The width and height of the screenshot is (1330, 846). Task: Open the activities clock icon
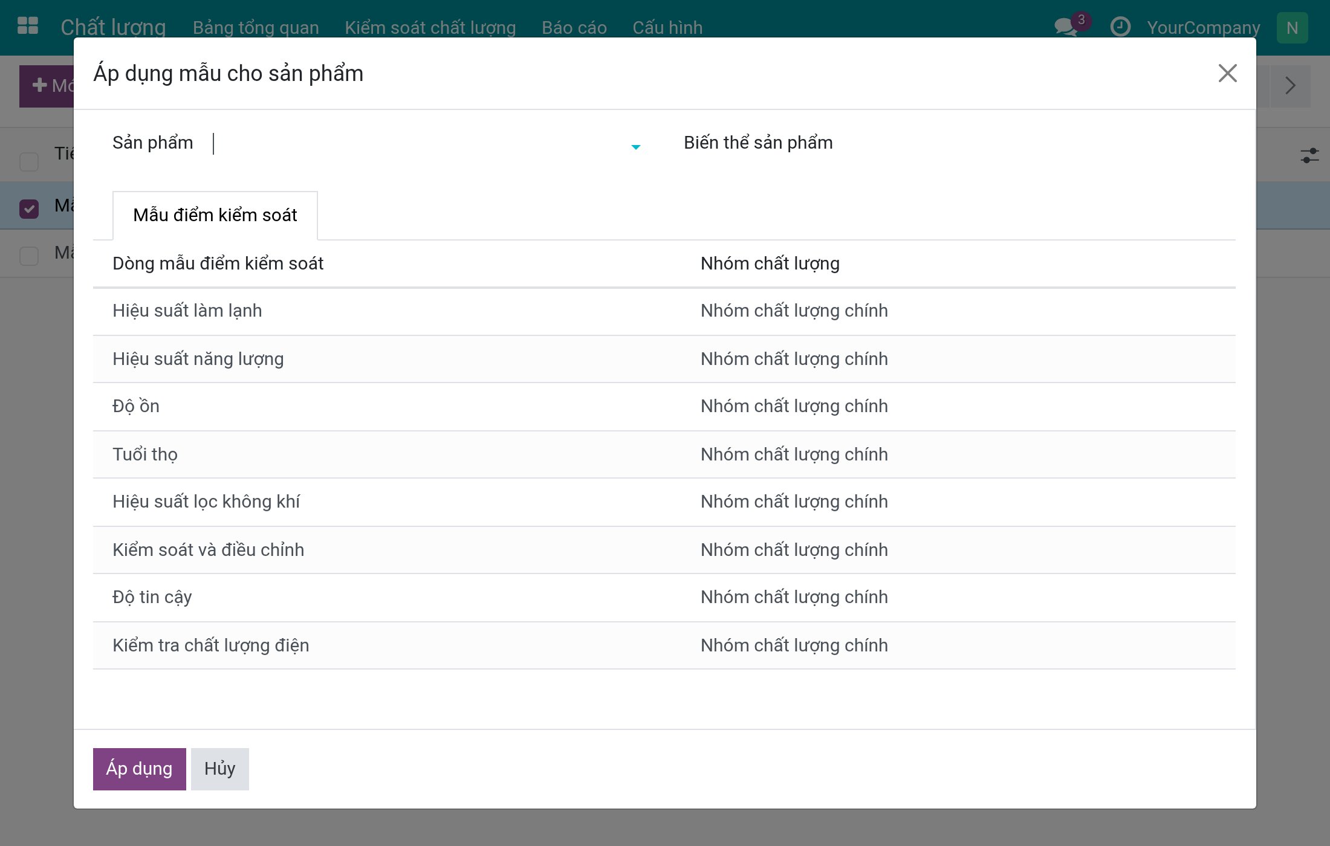(1120, 27)
